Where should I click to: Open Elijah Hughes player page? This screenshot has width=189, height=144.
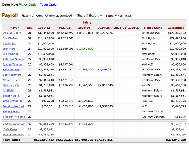(12, 96)
